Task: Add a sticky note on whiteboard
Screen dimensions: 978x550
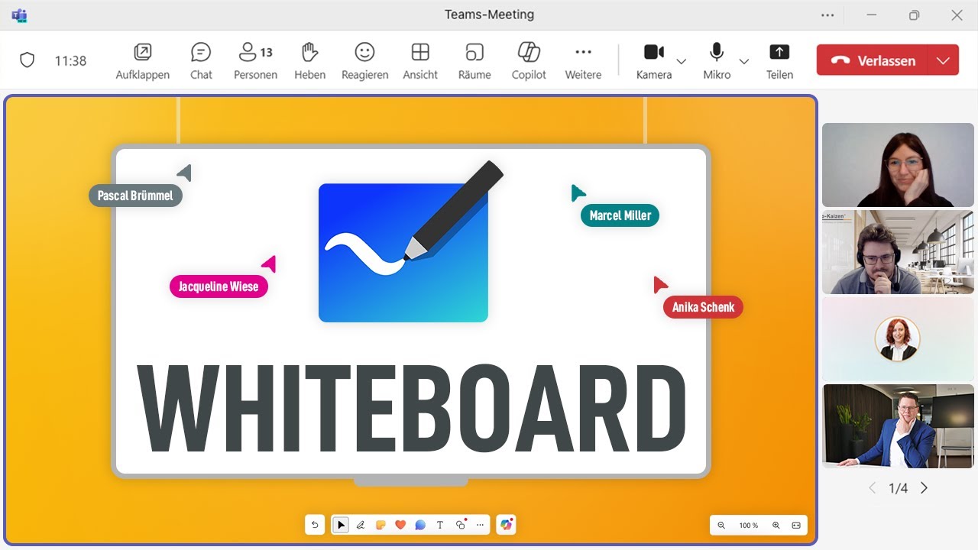Action: coord(381,525)
